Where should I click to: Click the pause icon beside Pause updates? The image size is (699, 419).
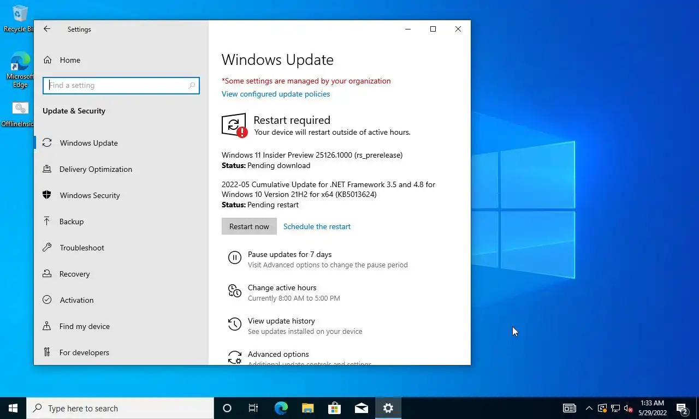[x=235, y=258]
